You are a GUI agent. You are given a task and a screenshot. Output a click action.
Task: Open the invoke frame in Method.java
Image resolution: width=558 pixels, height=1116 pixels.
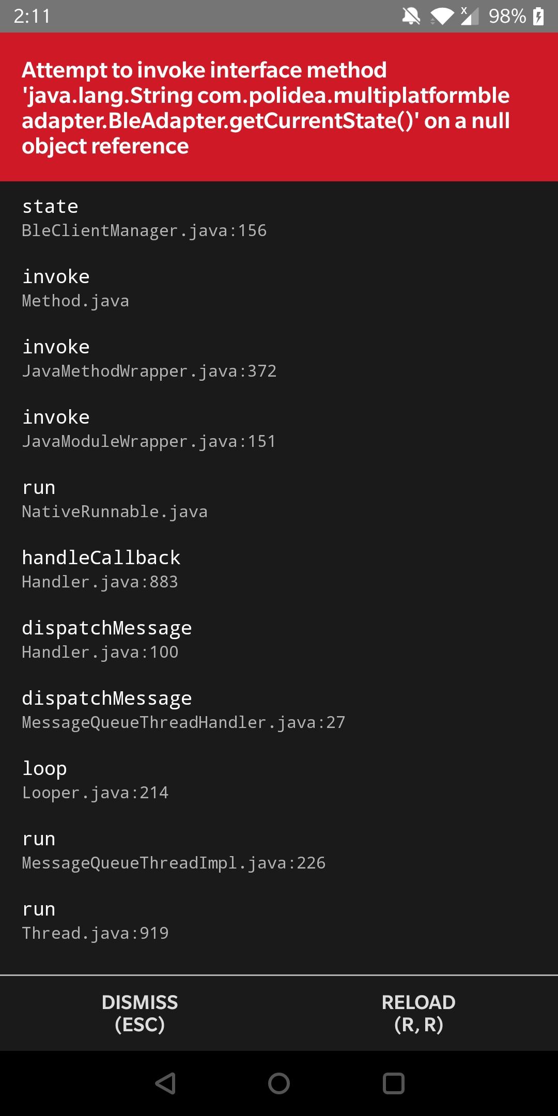75,287
